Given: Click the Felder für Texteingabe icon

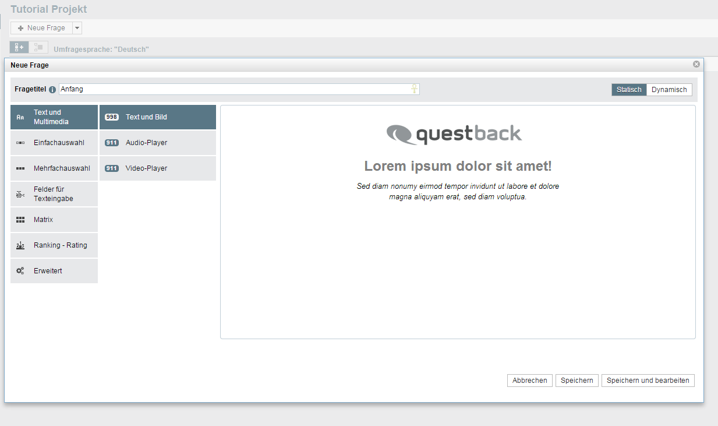Looking at the screenshot, I should [20, 194].
